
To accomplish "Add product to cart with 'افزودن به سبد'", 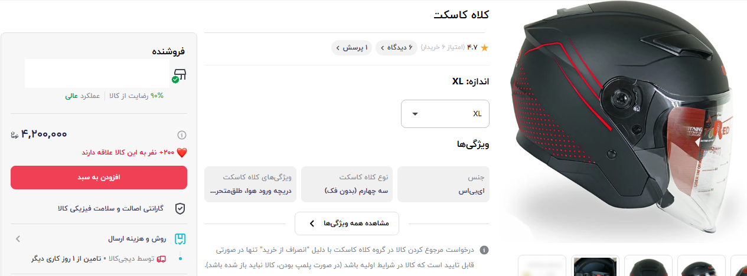I will (99, 178).
